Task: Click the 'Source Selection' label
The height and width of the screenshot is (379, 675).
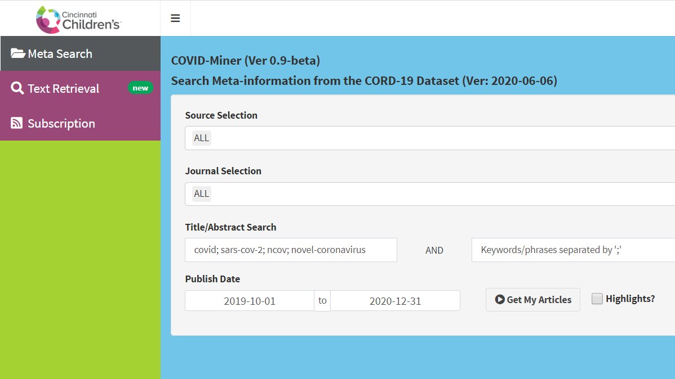Action: [x=221, y=115]
